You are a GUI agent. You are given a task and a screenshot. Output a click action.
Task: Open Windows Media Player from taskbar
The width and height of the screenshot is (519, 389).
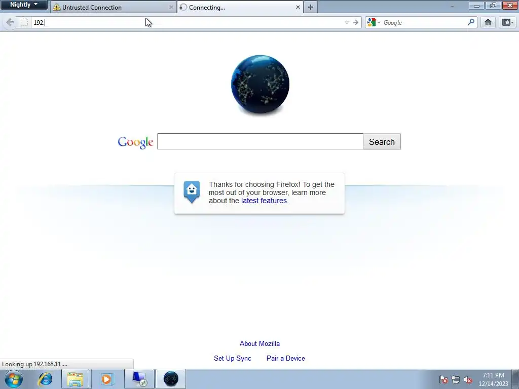[x=106, y=379]
